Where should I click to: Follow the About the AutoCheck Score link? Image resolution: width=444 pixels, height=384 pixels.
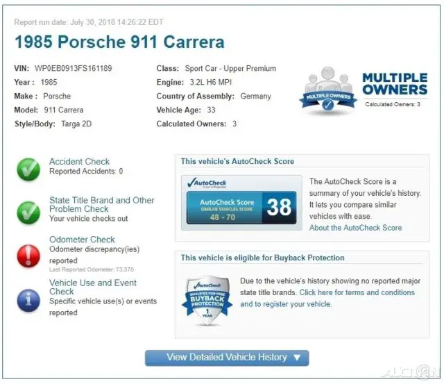point(355,228)
